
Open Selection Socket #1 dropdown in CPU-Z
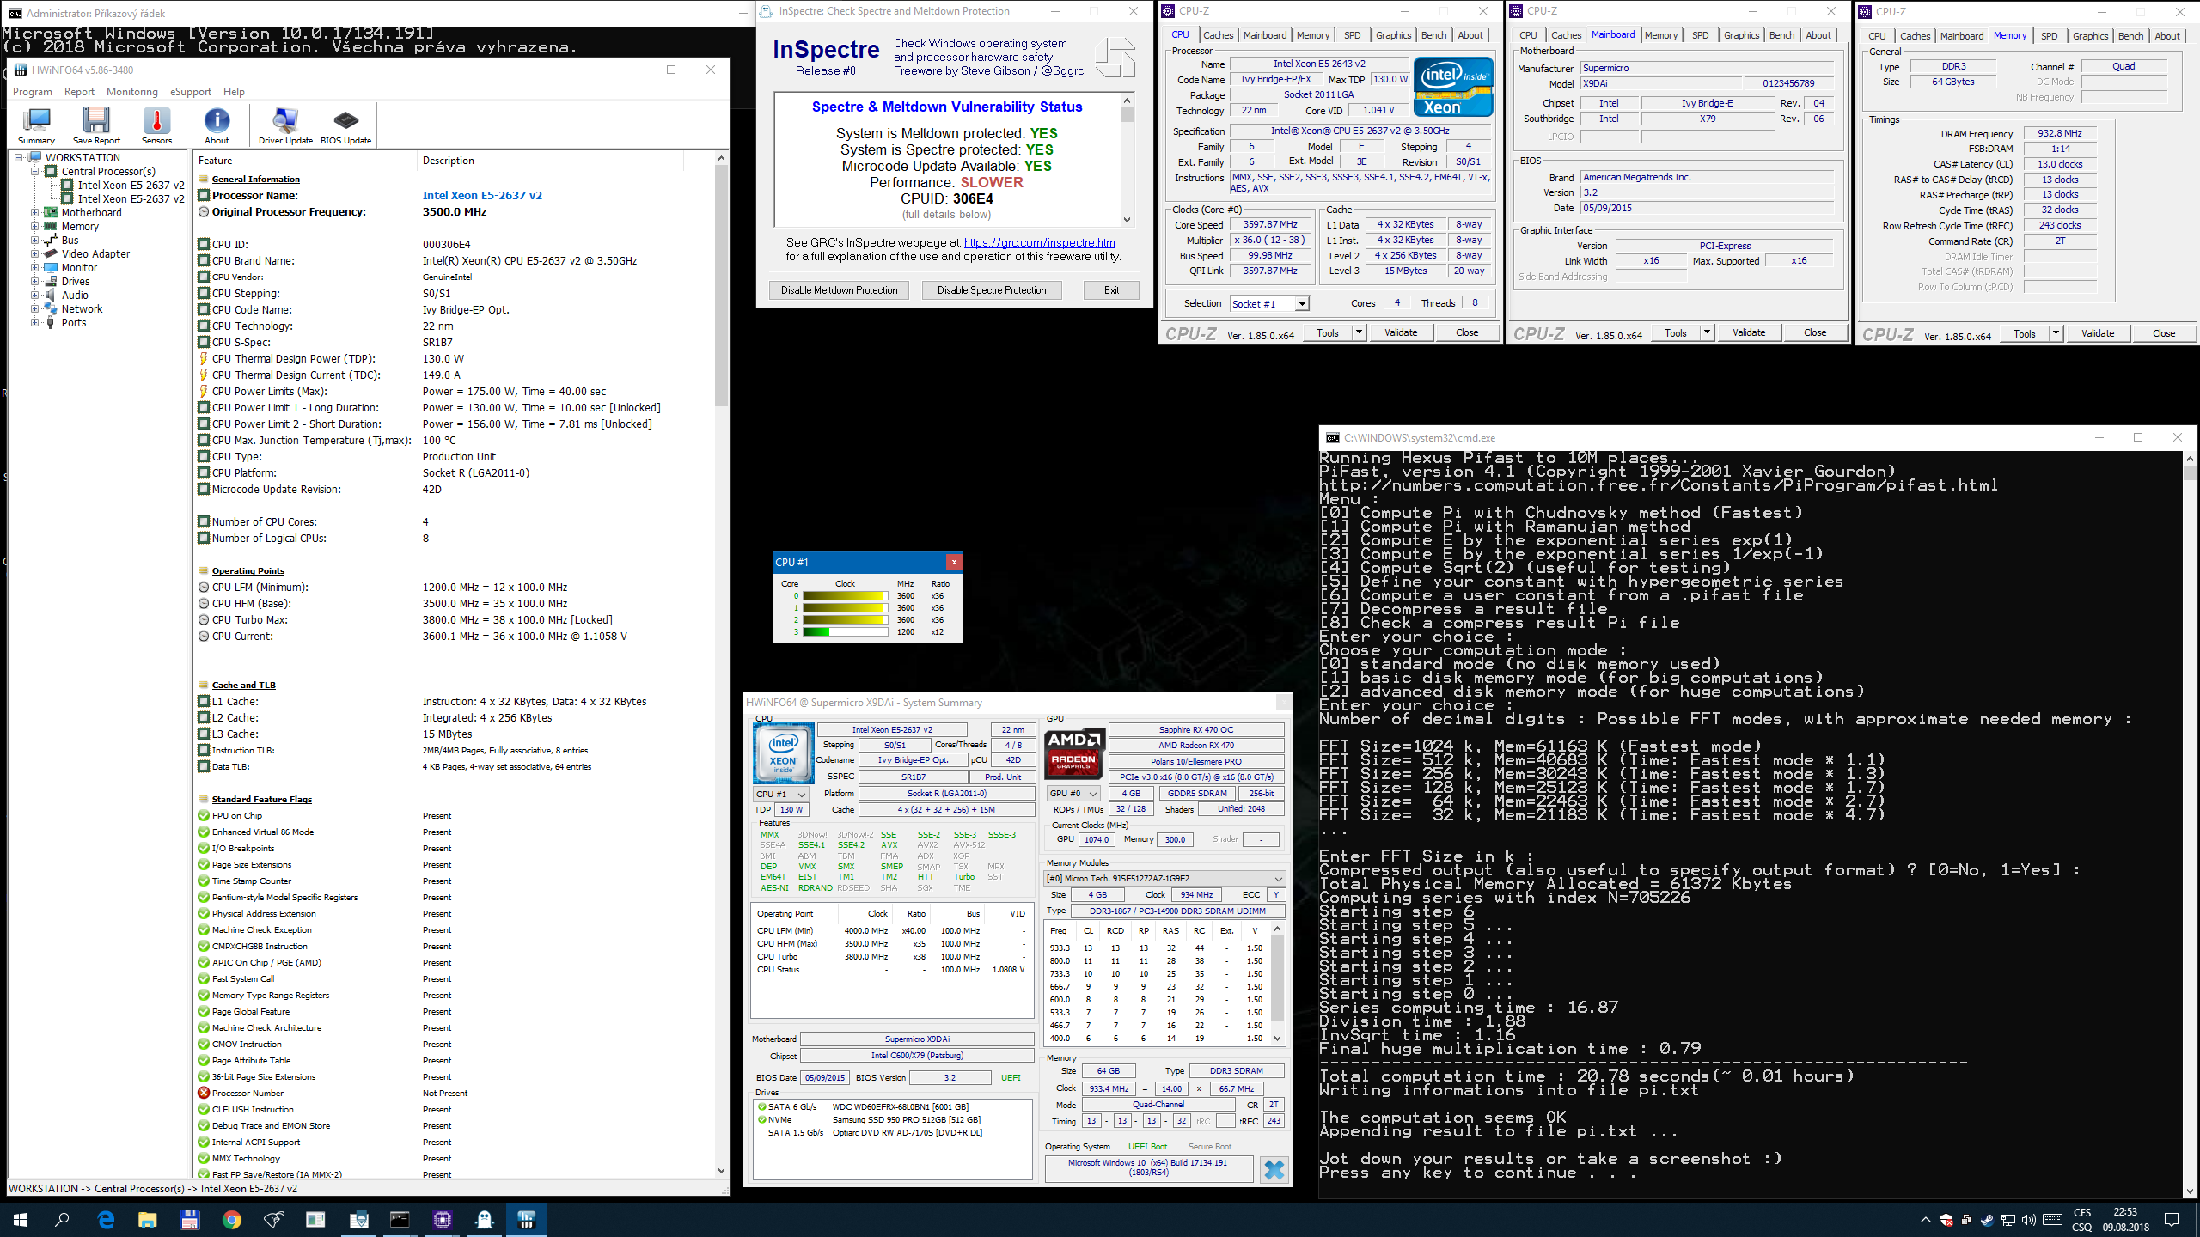[1303, 303]
